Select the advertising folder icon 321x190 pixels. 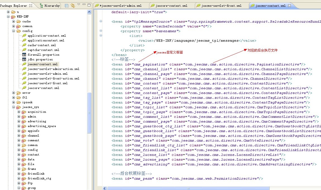pyautogui.click(x=24, y=121)
